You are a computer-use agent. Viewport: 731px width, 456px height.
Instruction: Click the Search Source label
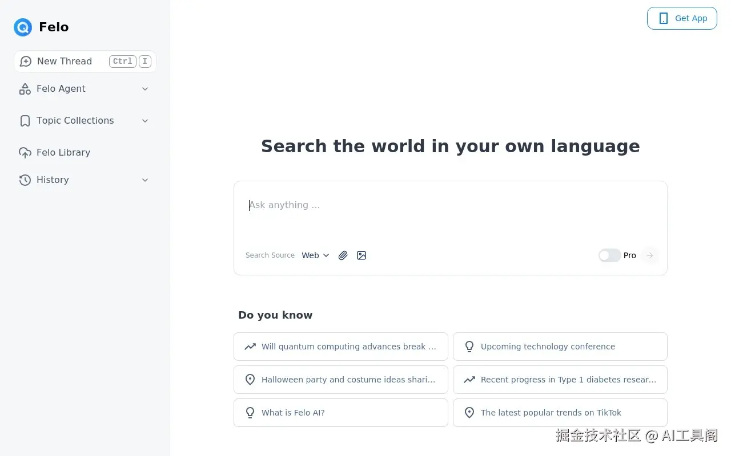pos(270,255)
